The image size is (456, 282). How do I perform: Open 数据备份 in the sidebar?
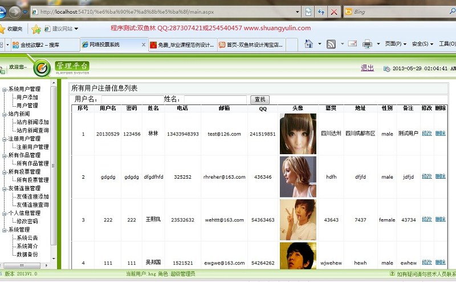click(27, 255)
